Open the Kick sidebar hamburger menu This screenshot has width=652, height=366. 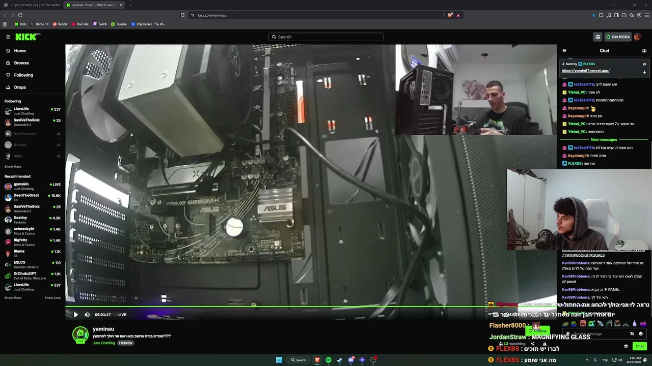tap(8, 37)
